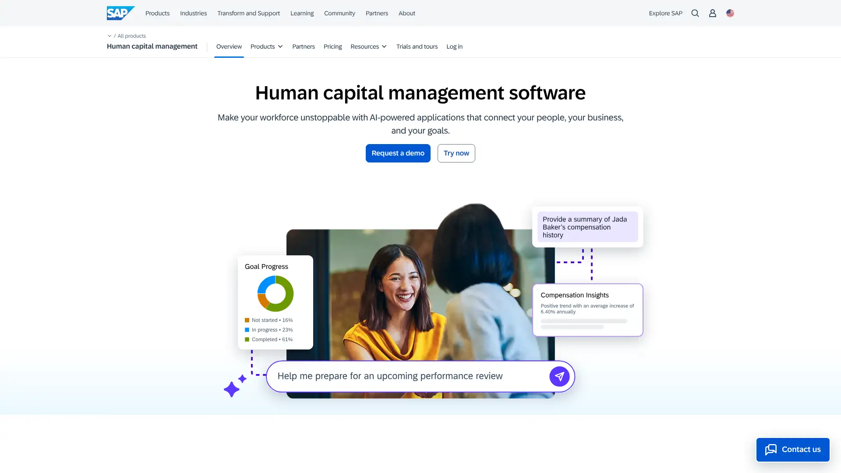The width and height of the screenshot is (841, 473).
Task: Open Trials and tours tab
Action: 417,46
